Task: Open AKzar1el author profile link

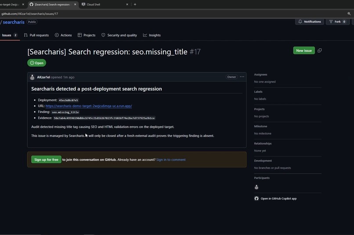Action: pos(43,77)
